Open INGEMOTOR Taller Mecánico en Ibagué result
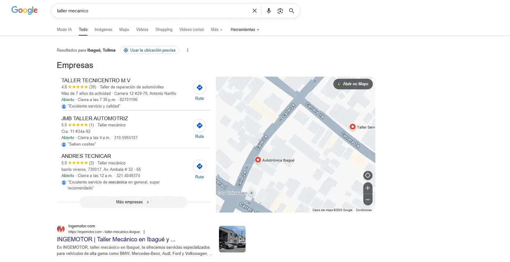The width and height of the screenshot is (510, 262). click(x=116, y=239)
